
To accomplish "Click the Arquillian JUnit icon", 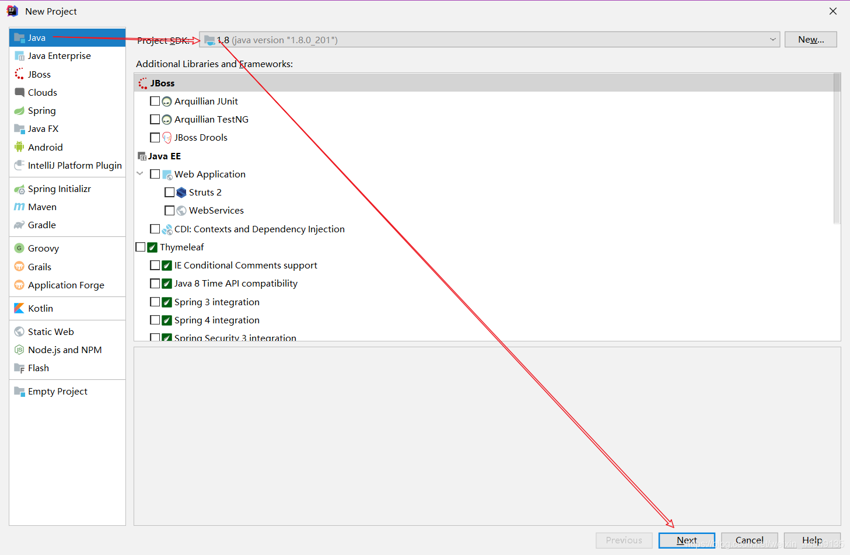I will (167, 102).
